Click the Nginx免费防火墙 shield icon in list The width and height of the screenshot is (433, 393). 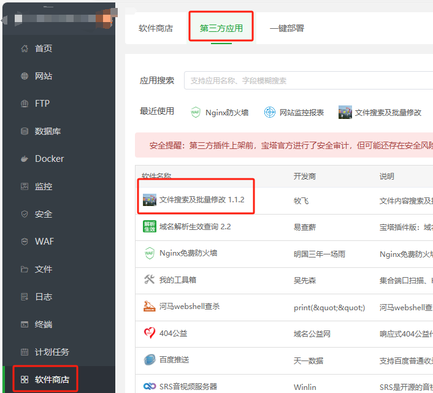coord(150,253)
